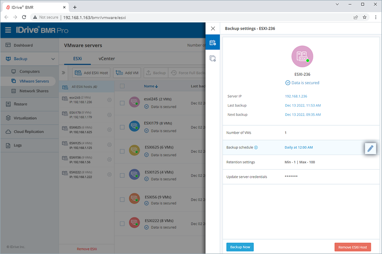This screenshot has width=382, height=254.
Task: Switch to the ESXi tab
Action: 78,58
